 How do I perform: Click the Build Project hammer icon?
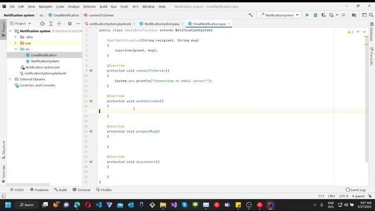[250, 15]
